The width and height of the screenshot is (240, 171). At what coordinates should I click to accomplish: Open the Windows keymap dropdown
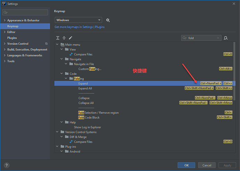tap(78, 20)
